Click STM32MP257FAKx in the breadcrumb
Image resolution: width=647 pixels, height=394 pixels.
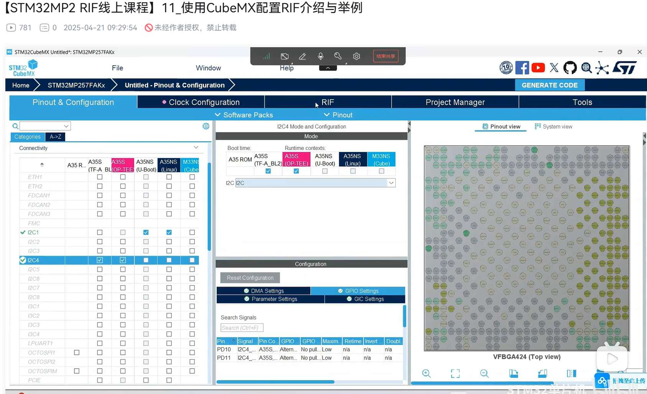pyautogui.click(x=76, y=85)
